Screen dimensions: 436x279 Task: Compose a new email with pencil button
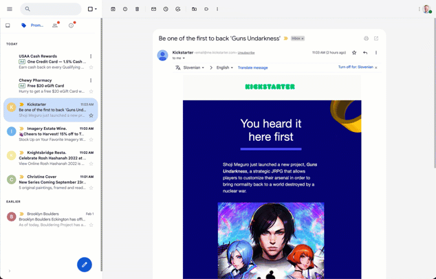click(x=85, y=265)
